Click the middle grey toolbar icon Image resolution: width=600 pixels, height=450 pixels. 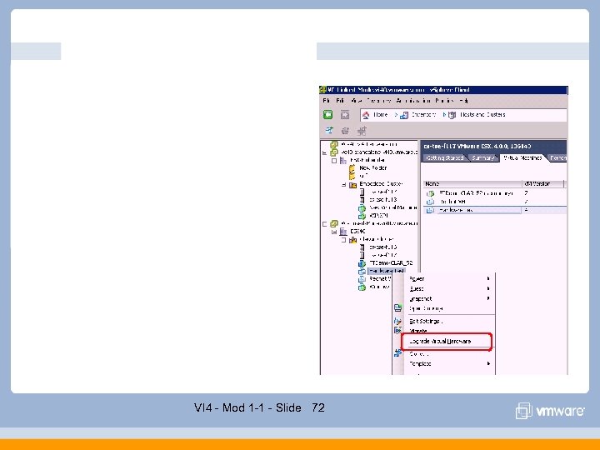click(345, 131)
